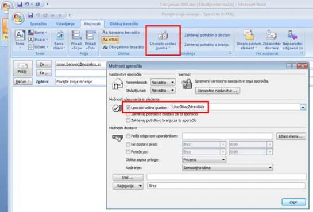Click the help button in the Možnosti sporočila dialog
This screenshot has height=212, width=313.
291,66
